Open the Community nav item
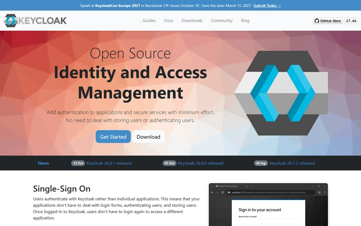This screenshot has width=361, height=226. pyautogui.click(x=222, y=20)
